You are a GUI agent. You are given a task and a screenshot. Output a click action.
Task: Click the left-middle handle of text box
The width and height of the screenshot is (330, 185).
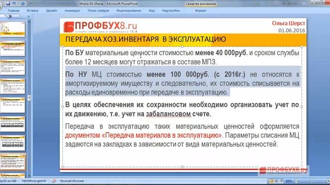point(62,106)
